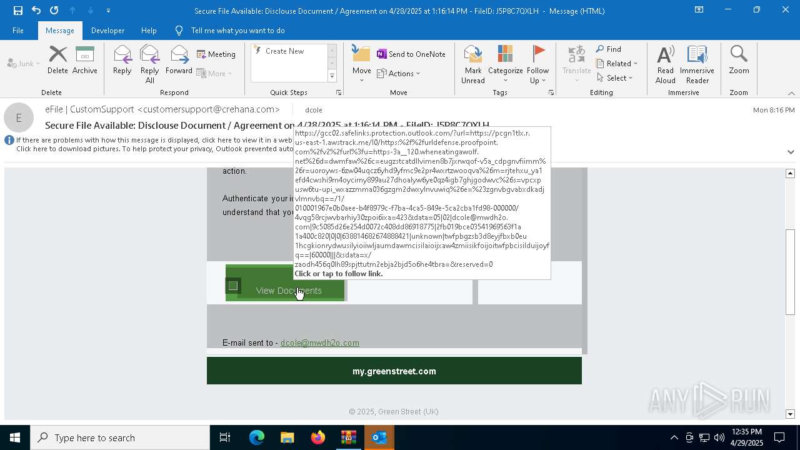Screen dimensions: 800x450
Task: Open the Follow Up flag menu
Action: point(537,64)
